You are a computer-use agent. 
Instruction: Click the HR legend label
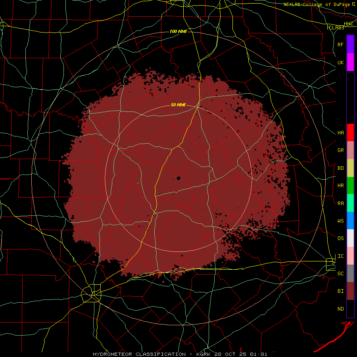point(341,186)
